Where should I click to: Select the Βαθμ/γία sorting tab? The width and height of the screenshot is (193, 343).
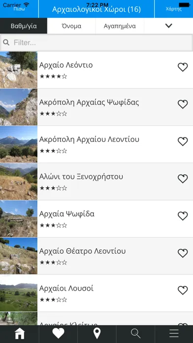point(24,26)
